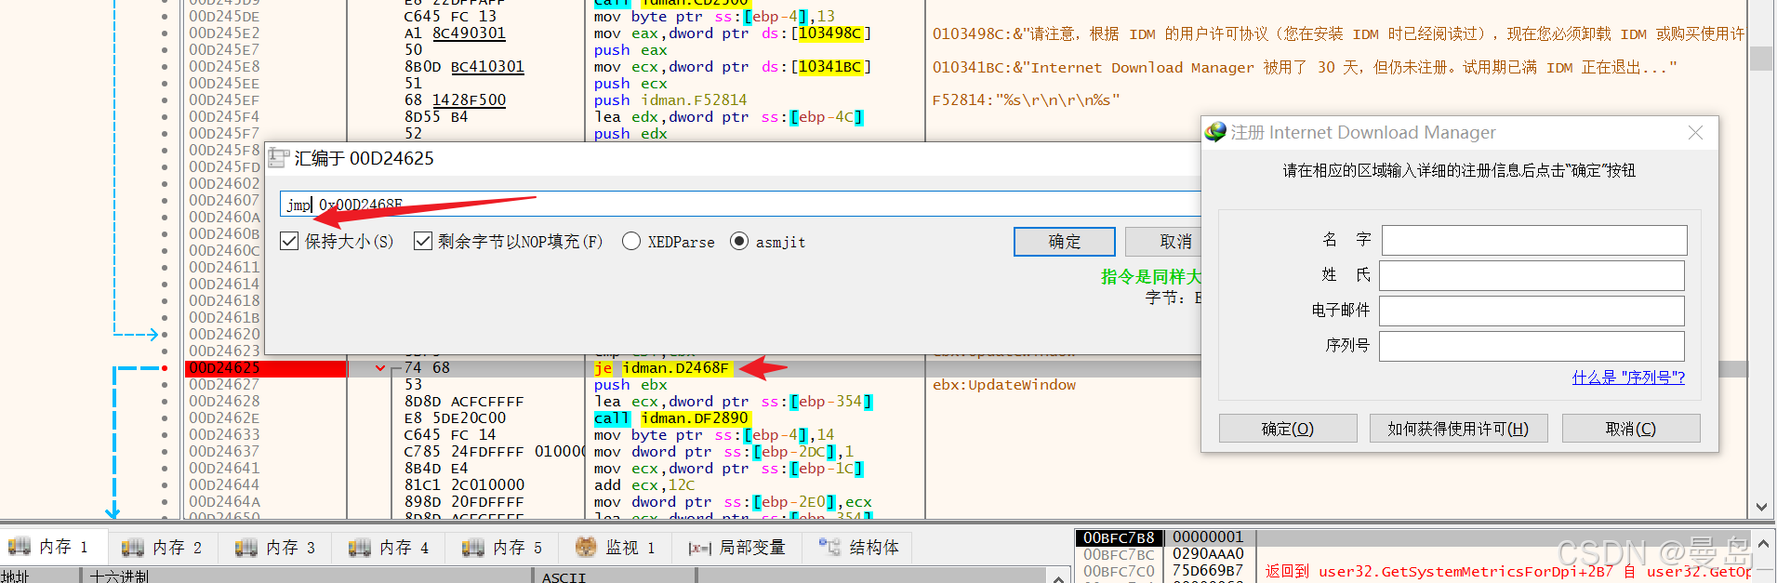The image size is (1777, 583).
Task: Click stack value 0290AAA0
Action: (1208, 554)
